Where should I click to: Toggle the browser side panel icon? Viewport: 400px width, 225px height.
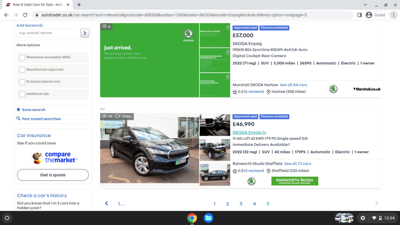pos(360,15)
